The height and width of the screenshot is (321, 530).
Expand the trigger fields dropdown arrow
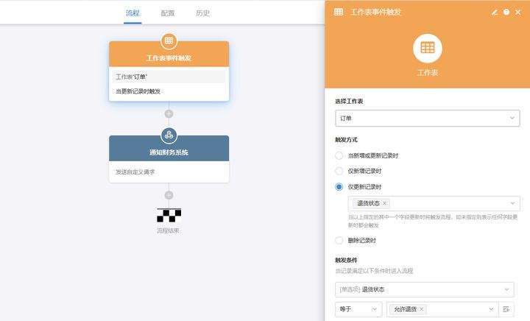(512, 203)
